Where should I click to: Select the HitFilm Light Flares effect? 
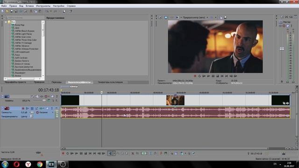[23, 34]
